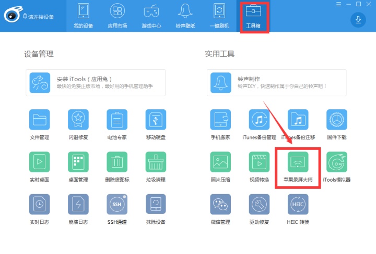376x254 pixels.
Task: Open the download manager arrow button
Action: tap(358, 20)
